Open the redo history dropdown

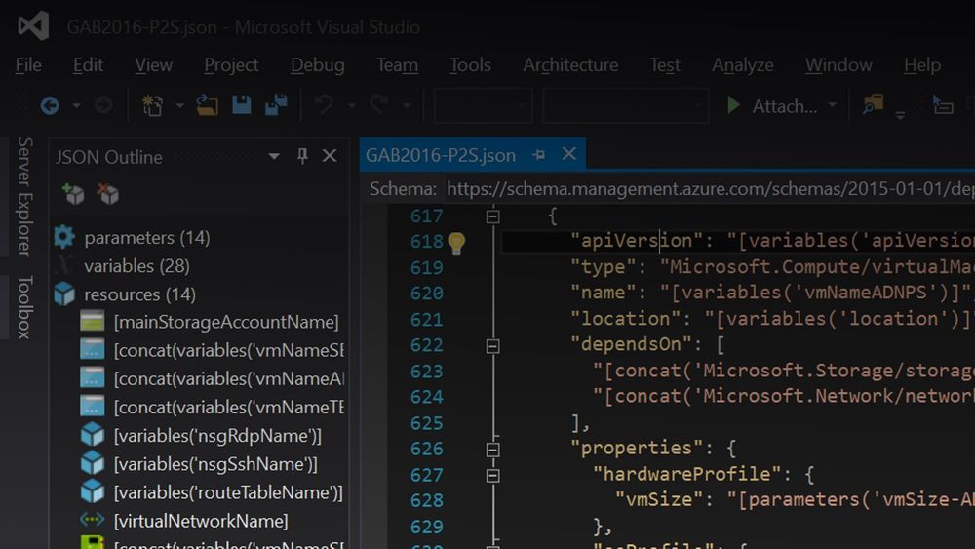(406, 106)
